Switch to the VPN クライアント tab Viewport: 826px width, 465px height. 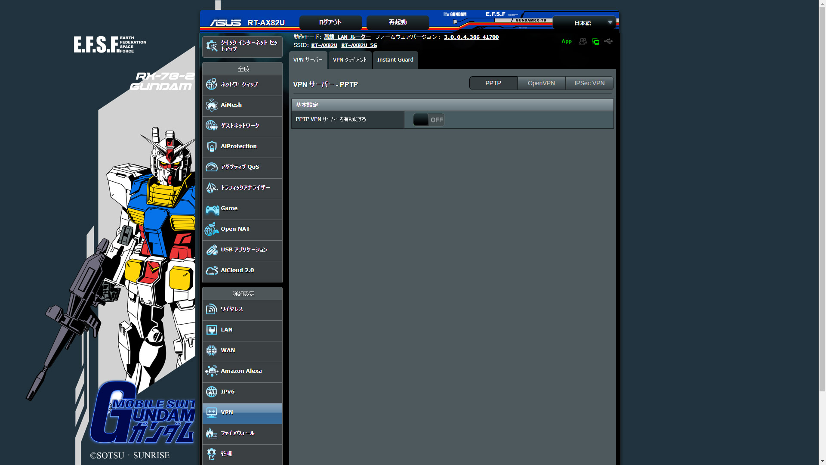(x=350, y=60)
